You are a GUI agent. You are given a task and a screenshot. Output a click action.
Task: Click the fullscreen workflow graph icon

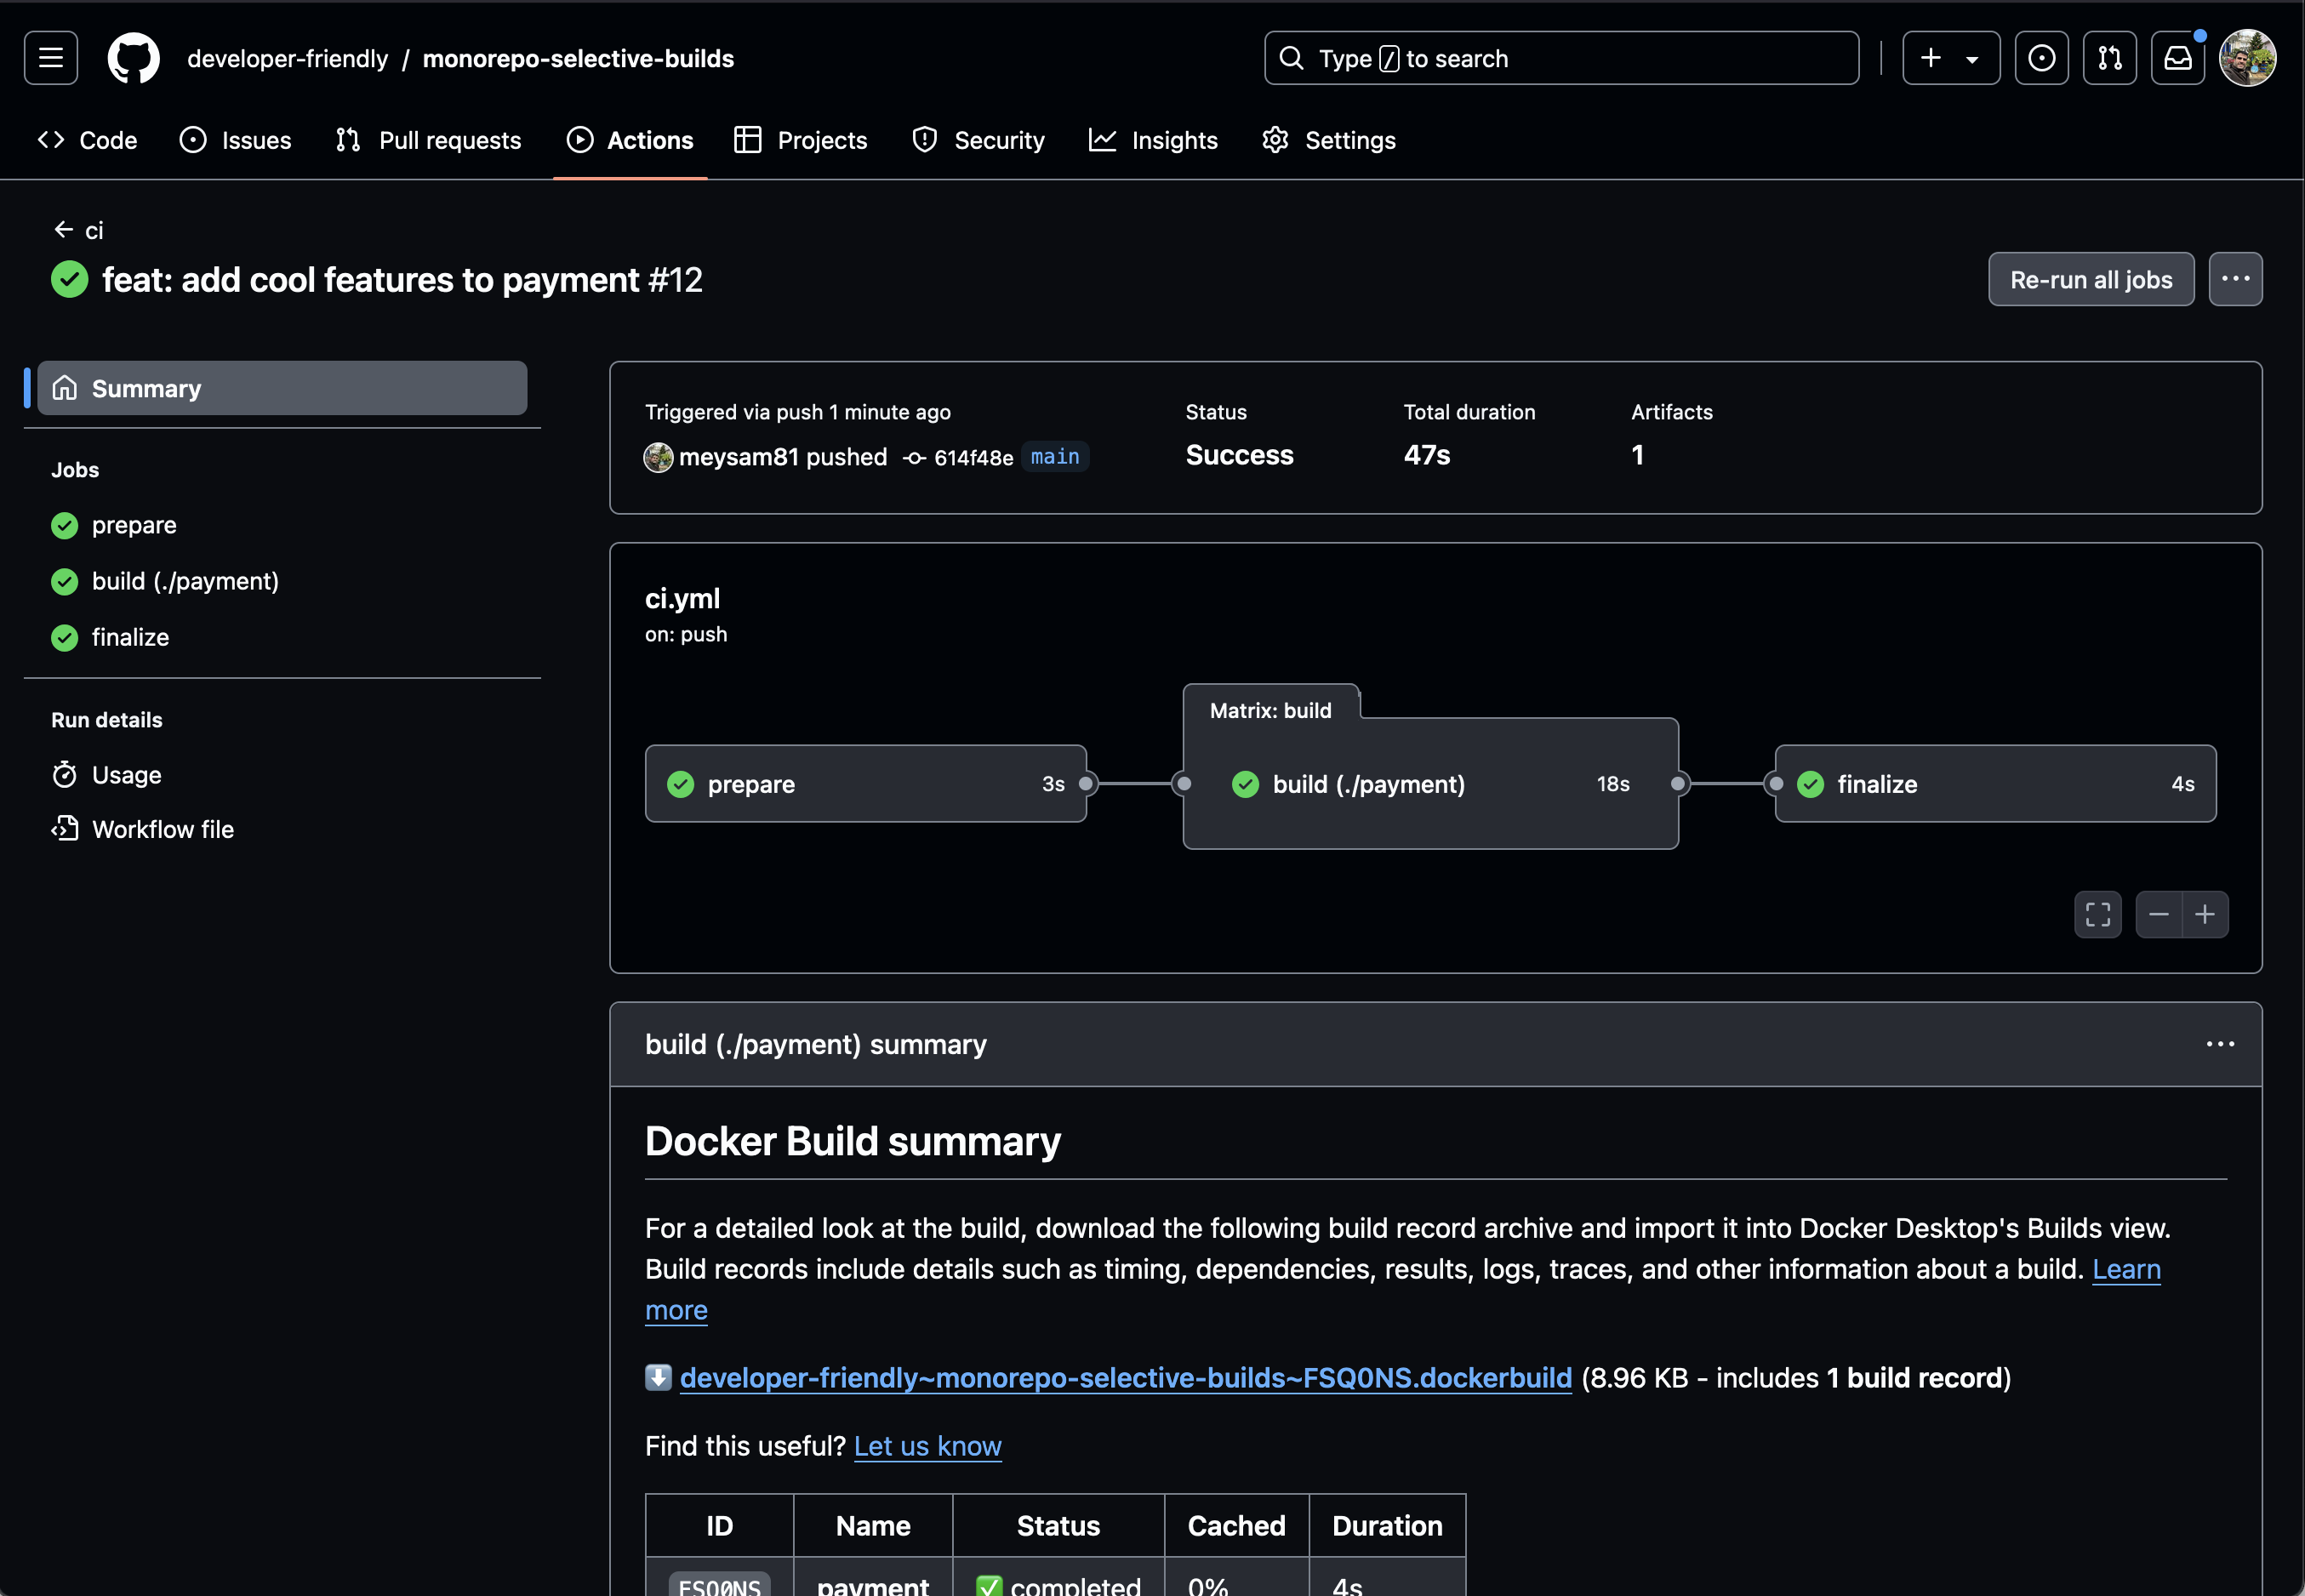[x=2097, y=914]
